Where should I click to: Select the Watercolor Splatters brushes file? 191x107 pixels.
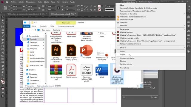87,73
